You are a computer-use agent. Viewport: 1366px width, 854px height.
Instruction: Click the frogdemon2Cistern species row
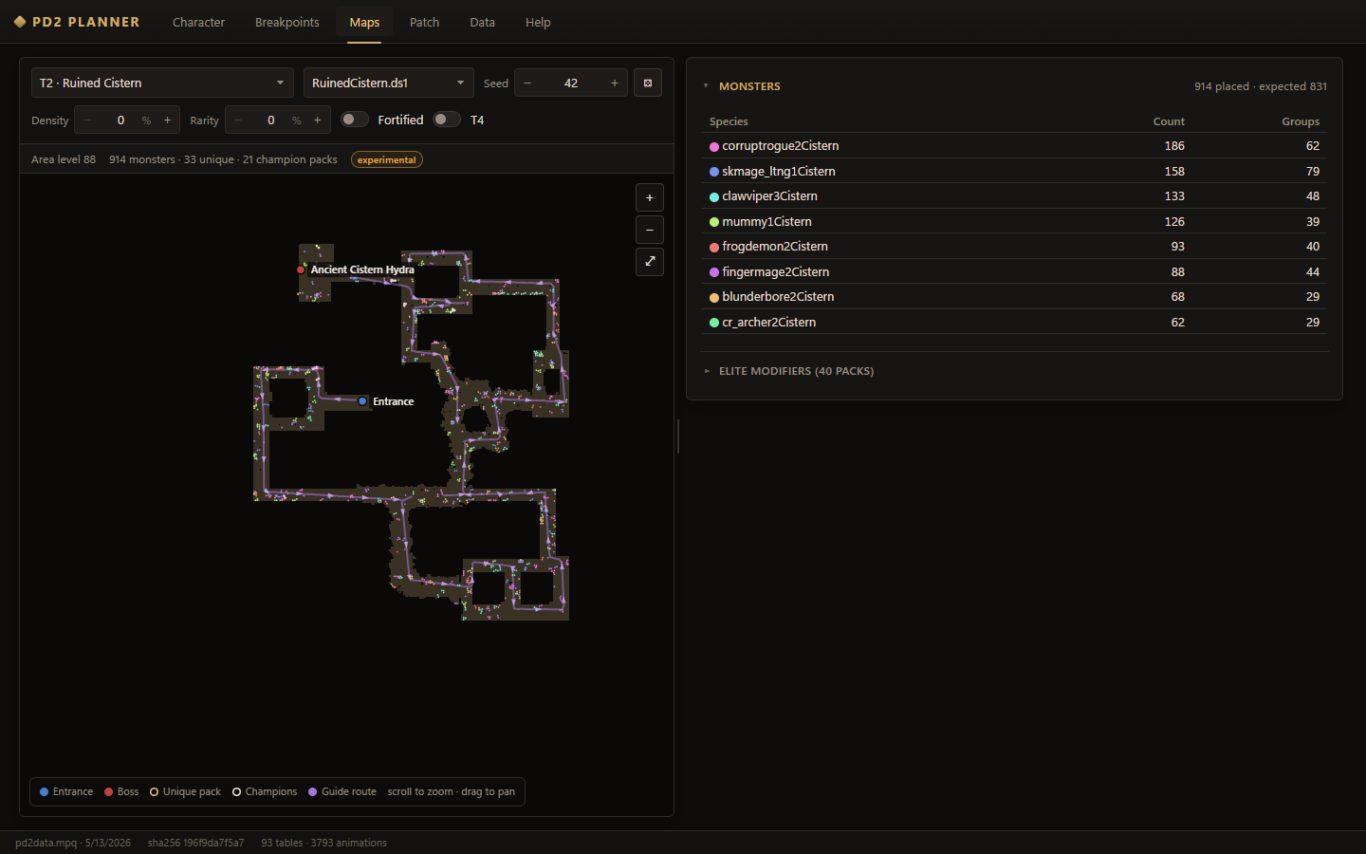point(1014,246)
